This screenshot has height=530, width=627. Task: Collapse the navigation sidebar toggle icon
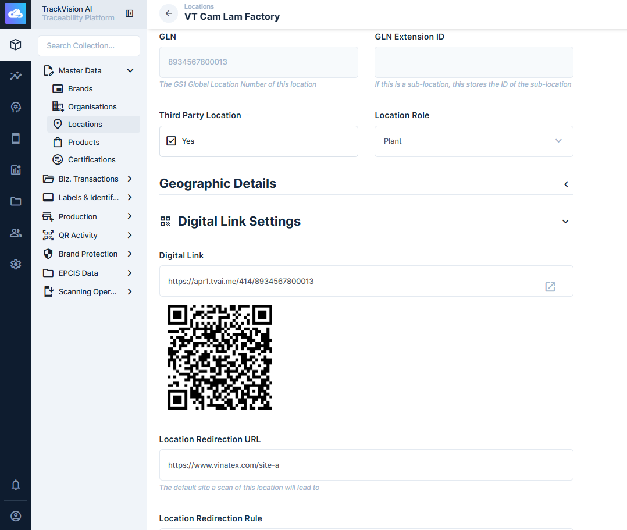[x=129, y=13]
